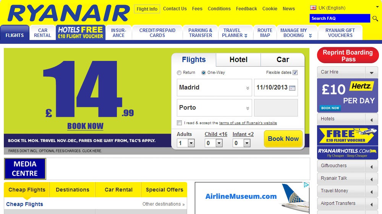The width and height of the screenshot is (382, 214).
Task: Open the Credit/Prepaid Cards tab
Action: click(x=157, y=33)
